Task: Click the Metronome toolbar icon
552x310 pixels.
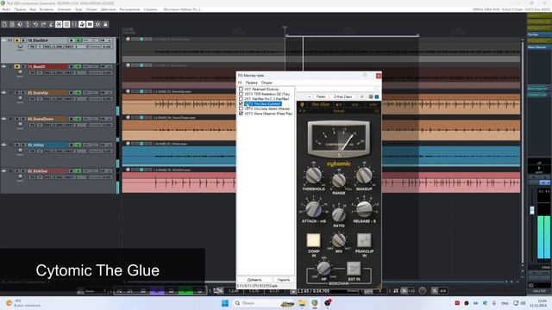Action: (x=51, y=24)
